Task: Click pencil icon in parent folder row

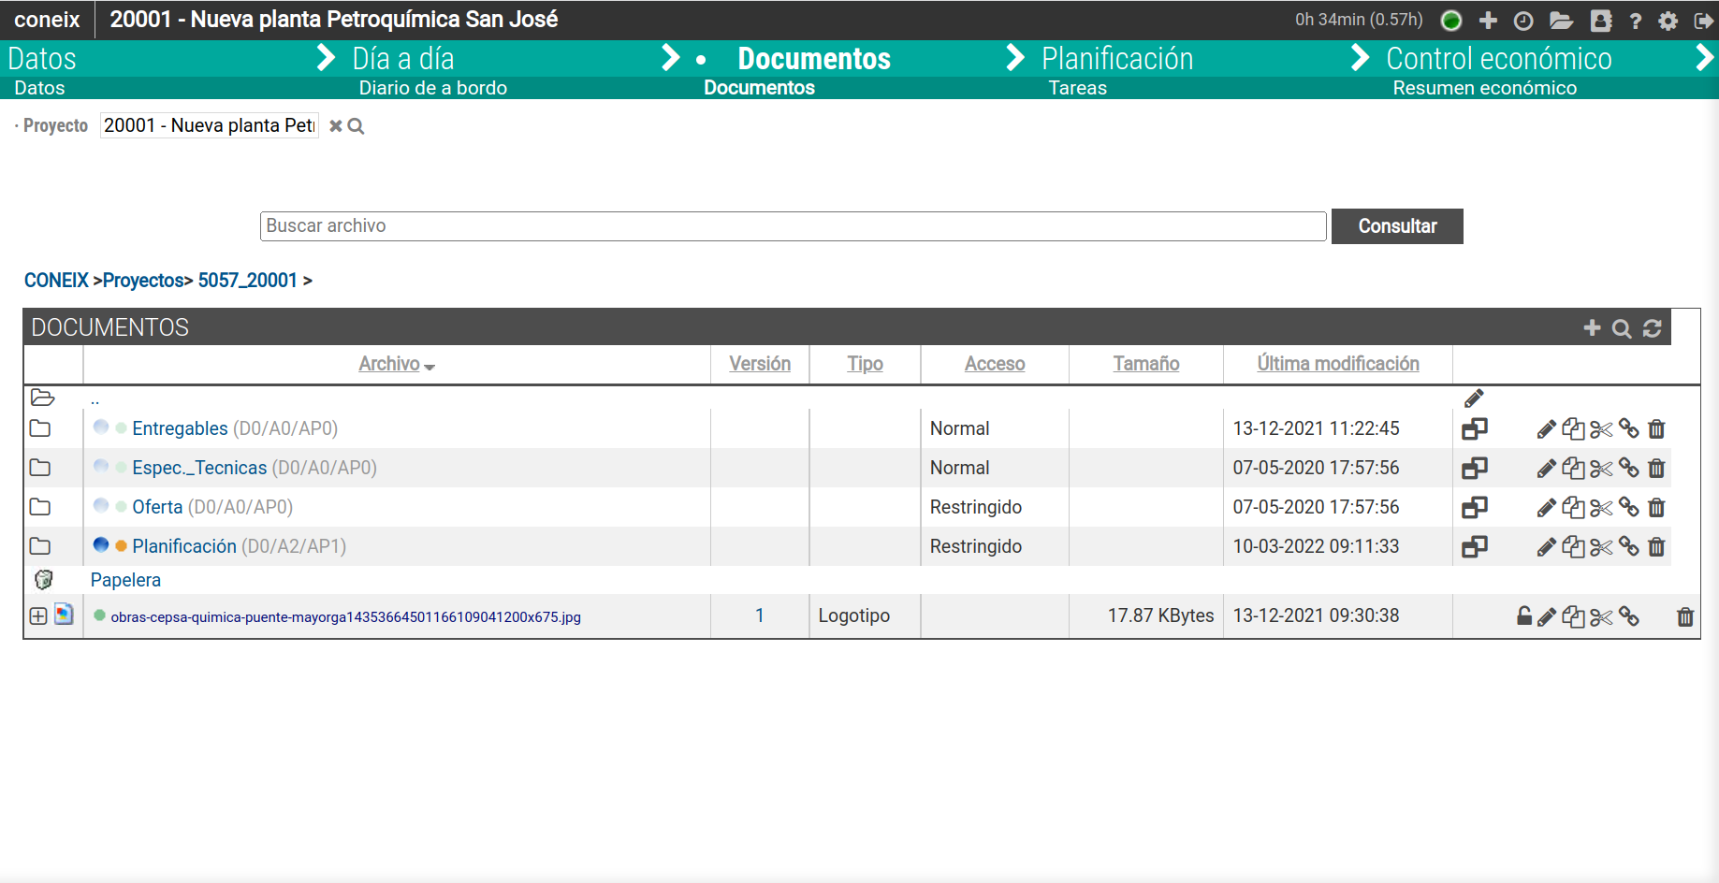Action: click(1474, 398)
